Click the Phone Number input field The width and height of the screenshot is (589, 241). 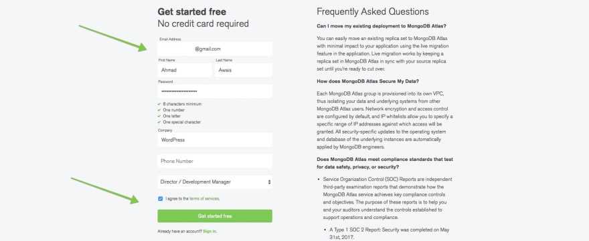click(214, 161)
